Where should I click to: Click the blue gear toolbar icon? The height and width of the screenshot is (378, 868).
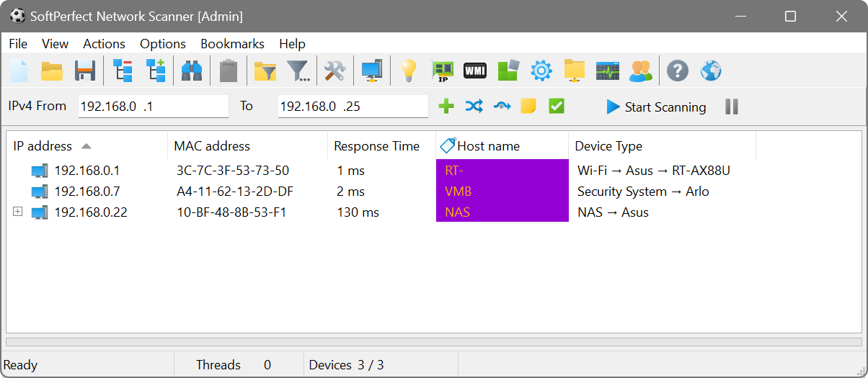point(541,71)
